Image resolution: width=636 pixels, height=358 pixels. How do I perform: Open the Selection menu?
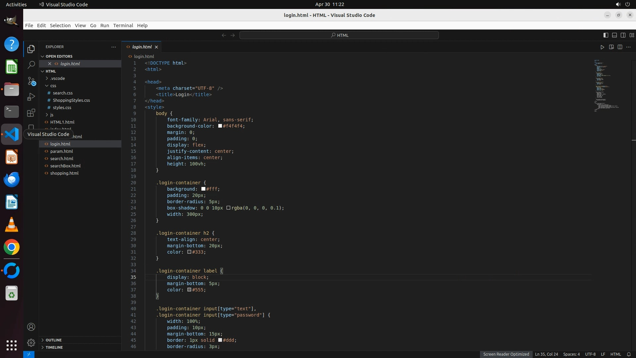pos(60,26)
